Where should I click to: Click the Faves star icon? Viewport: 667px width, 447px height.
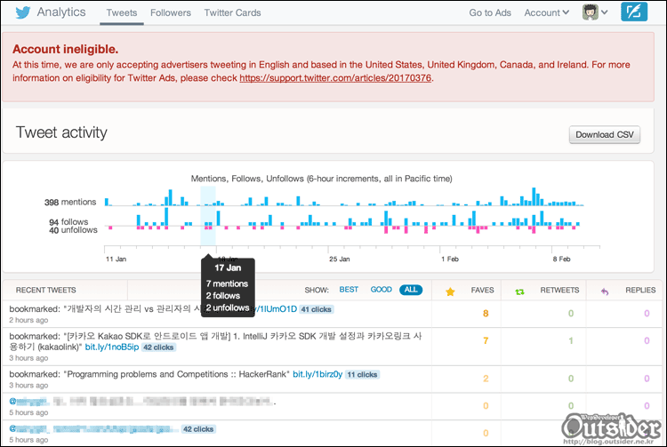click(x=450, y=291)
